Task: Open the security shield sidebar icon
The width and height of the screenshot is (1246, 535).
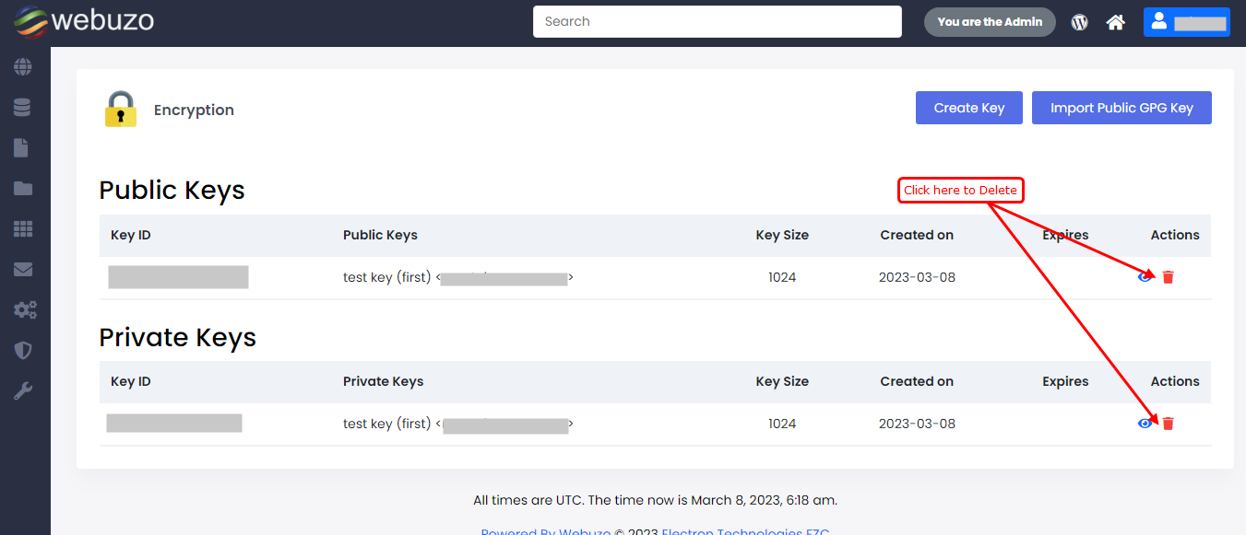Action: click(x=23, y=351)
